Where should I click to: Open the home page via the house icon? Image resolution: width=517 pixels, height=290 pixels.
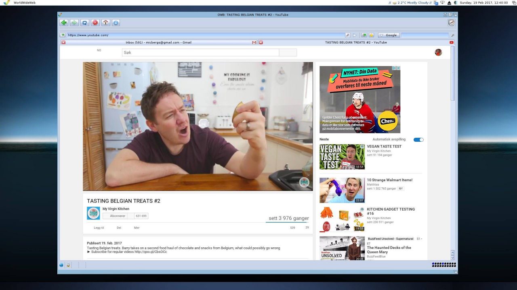pos(105,23)
